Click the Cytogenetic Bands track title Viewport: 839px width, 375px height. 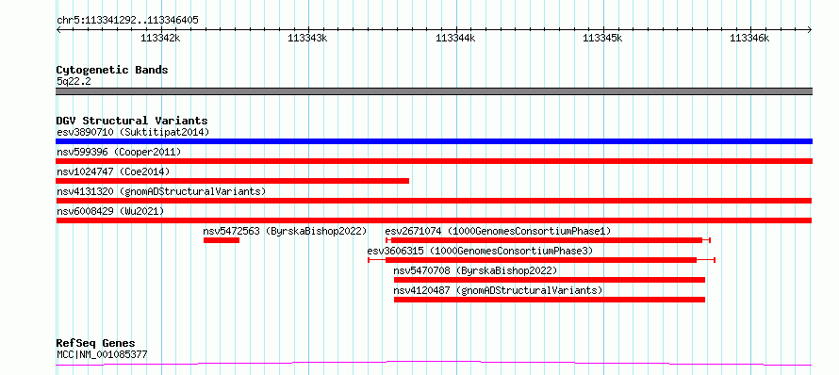[112, 70]
